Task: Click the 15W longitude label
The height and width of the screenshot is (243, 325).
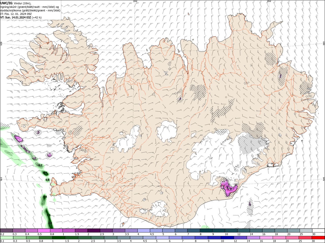Action: tap(269, 1)
